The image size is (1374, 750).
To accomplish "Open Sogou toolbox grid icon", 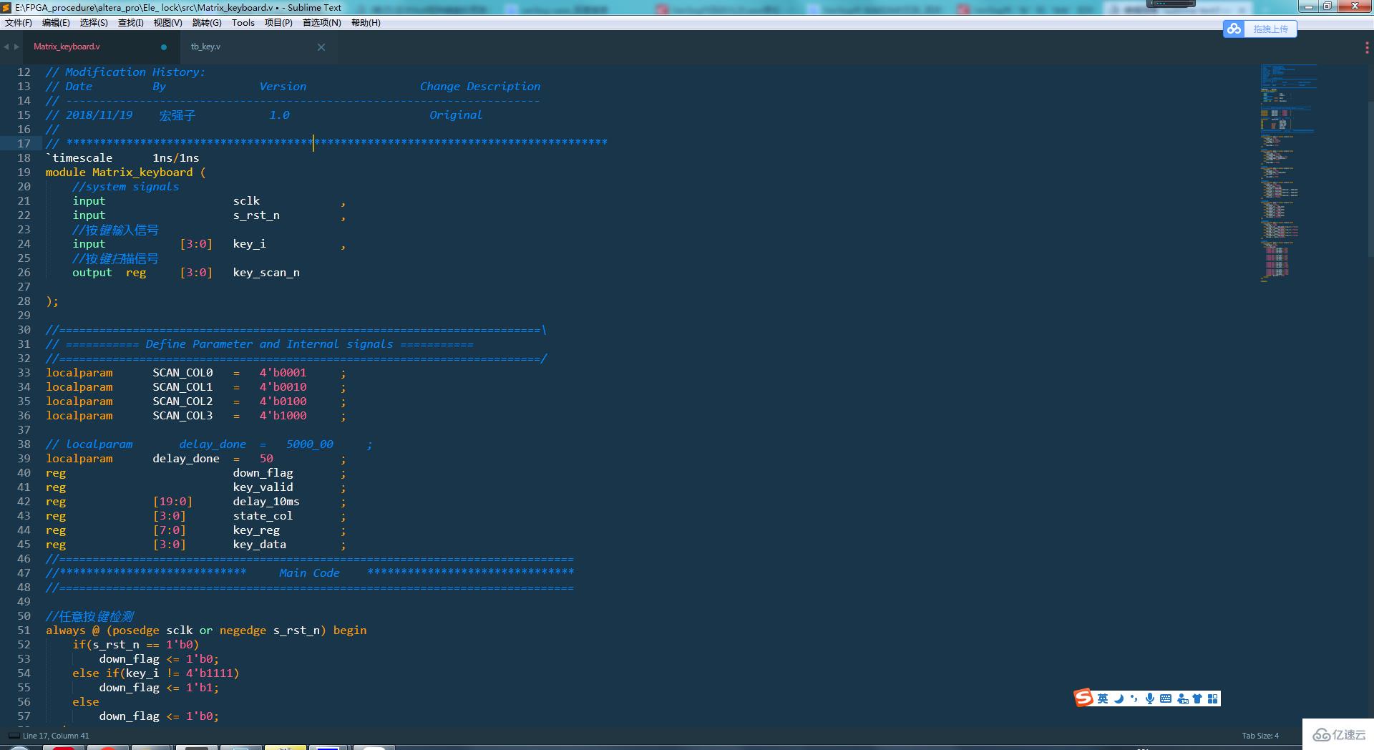I will coord(1213,698).
